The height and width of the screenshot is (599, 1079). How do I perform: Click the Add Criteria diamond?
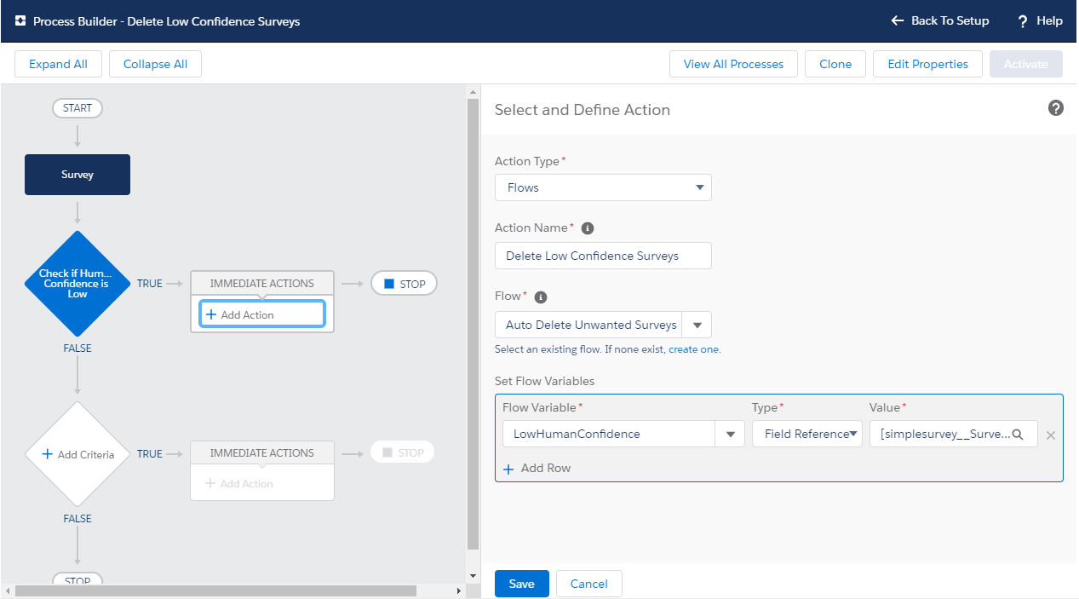tap(77, 454)
